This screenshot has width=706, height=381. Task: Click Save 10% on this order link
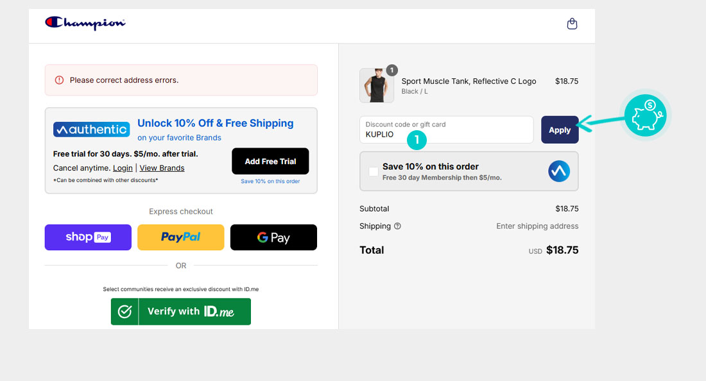[270, 182]
